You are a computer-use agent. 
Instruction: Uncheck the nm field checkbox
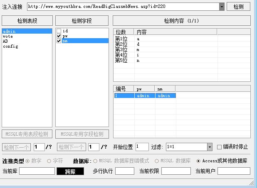pos(59,41)
